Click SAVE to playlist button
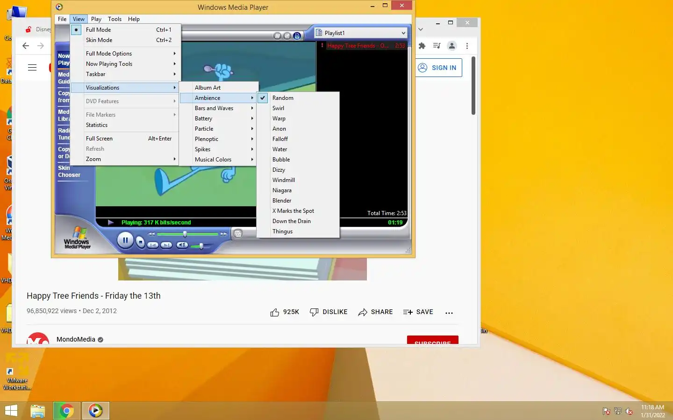This screenshot has height=420, width=673. coord(418,312)
